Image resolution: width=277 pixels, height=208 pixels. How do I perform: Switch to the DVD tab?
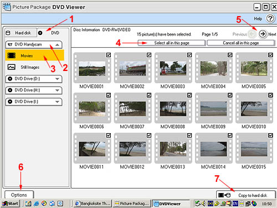53,33
